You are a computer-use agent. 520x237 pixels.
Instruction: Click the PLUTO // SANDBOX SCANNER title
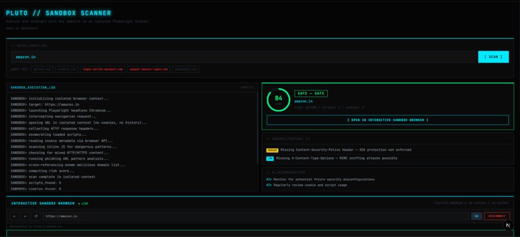[59, 14]
